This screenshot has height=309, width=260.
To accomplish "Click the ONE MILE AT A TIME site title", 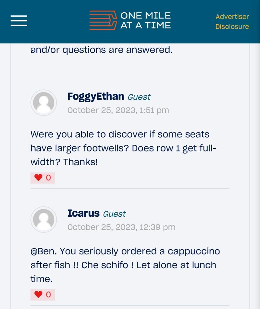I will point(146,20).
